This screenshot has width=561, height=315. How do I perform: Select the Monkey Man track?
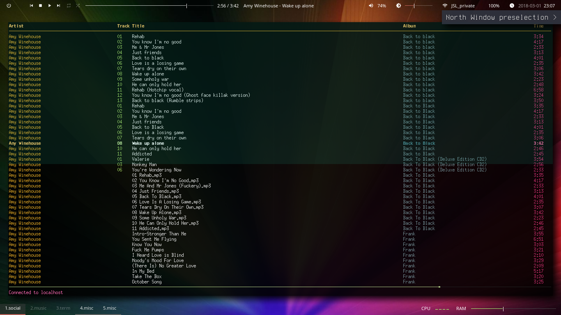click(144, 164)
